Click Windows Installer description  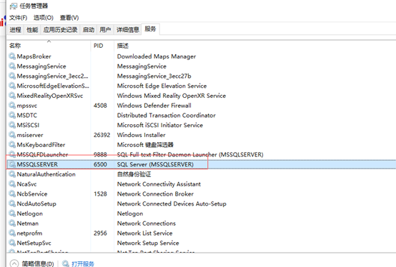coord(142,135)
